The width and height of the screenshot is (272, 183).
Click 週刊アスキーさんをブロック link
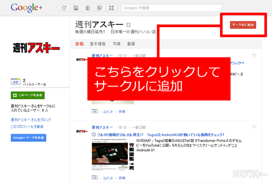(31, 120)
